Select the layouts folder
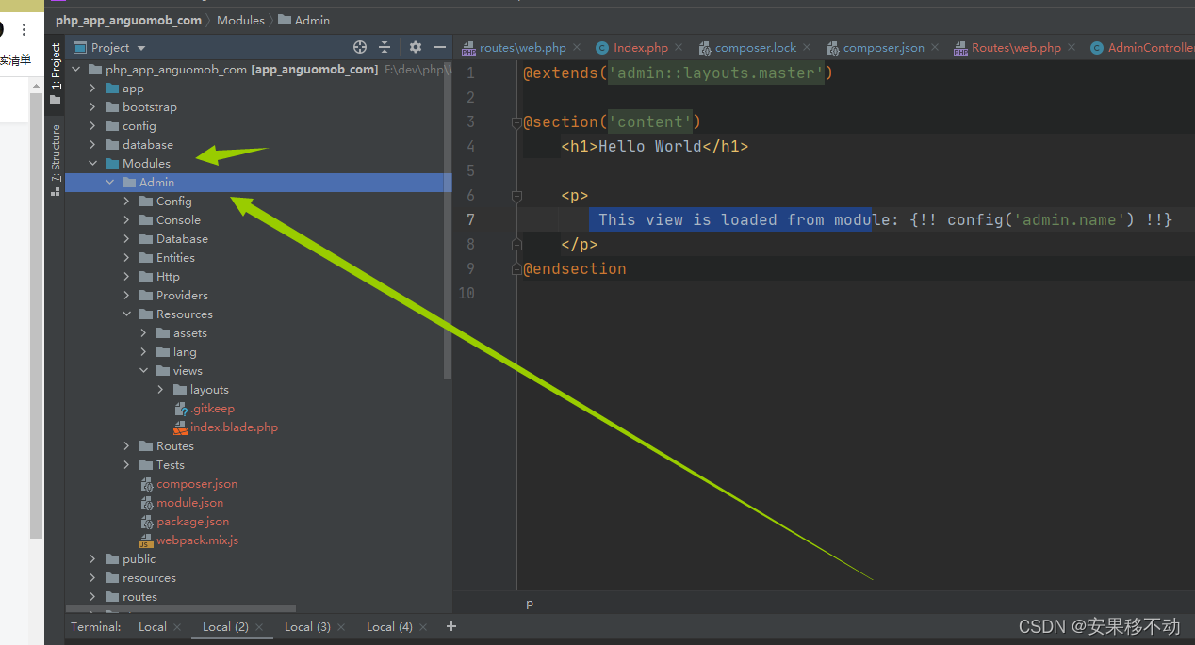Image resolution: width=1195 pixels, height=645 pixels. pos(209,390)
